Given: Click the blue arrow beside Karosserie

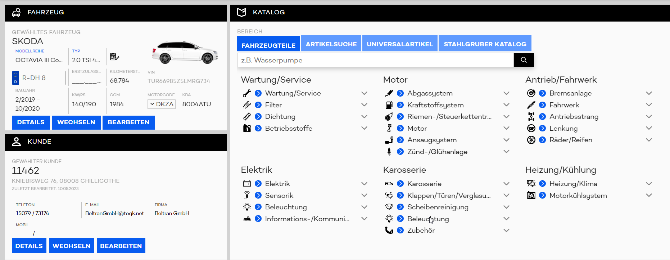Looking at the screenshot, I should [x=400, y=184].
